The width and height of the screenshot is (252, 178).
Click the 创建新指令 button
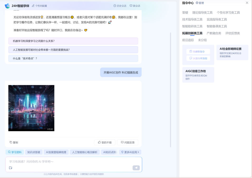point(198,51)
